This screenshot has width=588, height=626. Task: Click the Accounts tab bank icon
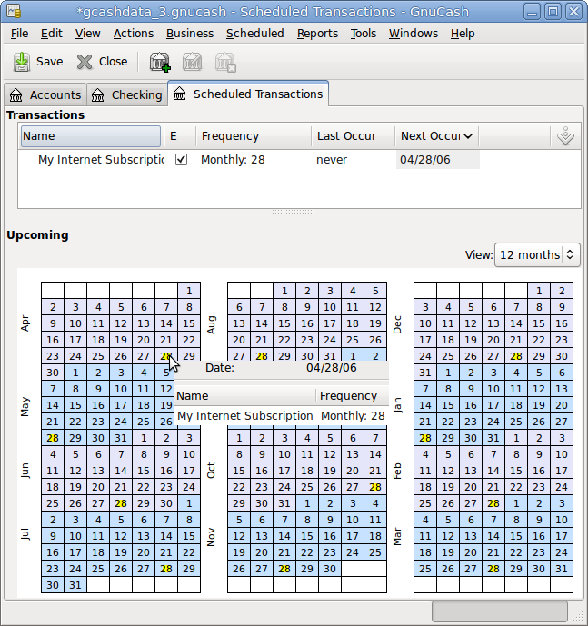[x=16, y=94]
